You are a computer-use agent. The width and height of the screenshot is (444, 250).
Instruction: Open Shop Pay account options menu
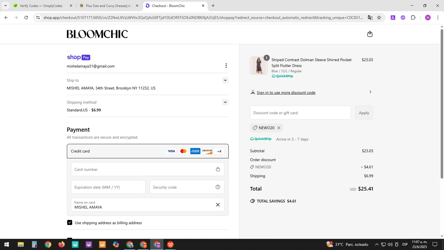pyautogui.click(x=226, y=66)
